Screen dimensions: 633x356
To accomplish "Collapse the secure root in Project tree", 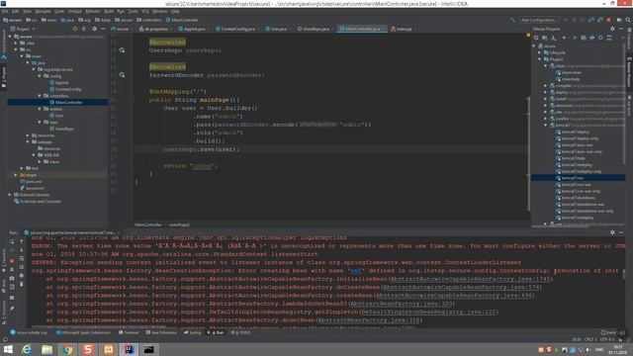I will [10, 37].
